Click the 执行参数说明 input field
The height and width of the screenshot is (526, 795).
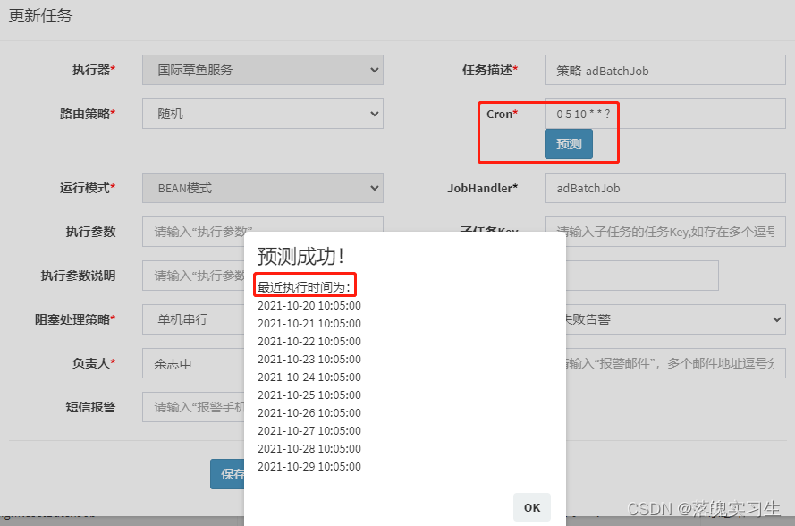tap(193, 276)
